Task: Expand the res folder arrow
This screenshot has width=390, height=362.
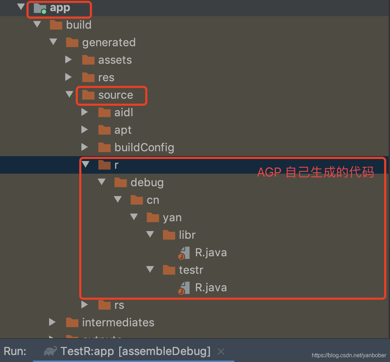Action: click(x=68, y=77)
